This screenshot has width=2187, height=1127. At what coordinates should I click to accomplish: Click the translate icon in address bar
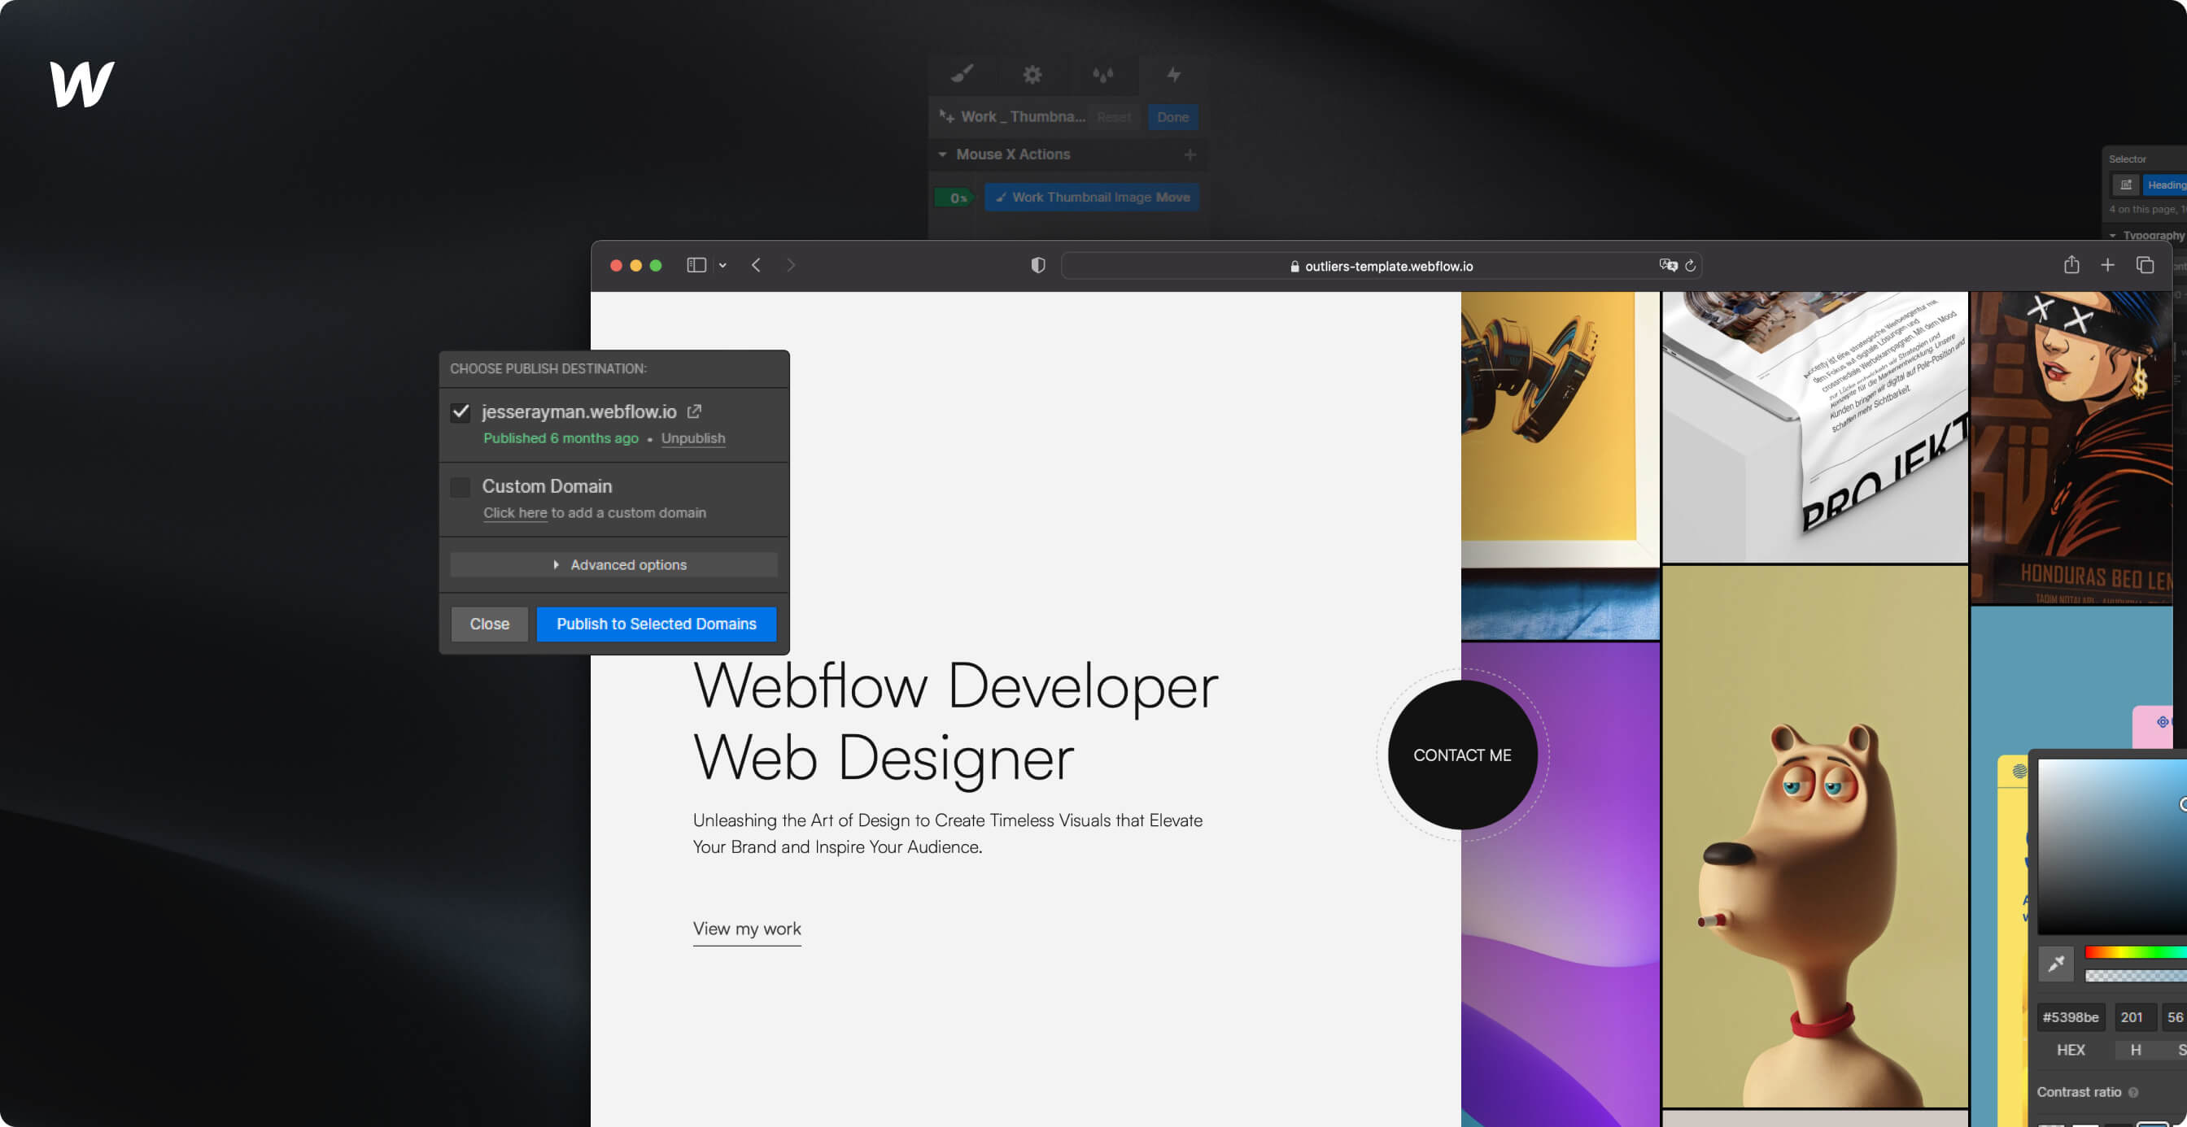click(1667, 265)
